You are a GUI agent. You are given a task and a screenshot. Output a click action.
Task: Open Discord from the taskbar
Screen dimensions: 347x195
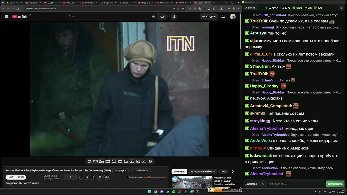162,192
